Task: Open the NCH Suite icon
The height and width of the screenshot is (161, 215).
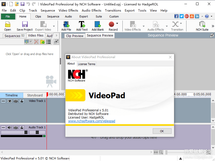Action: pyautogui.click(x=202, y=24)
